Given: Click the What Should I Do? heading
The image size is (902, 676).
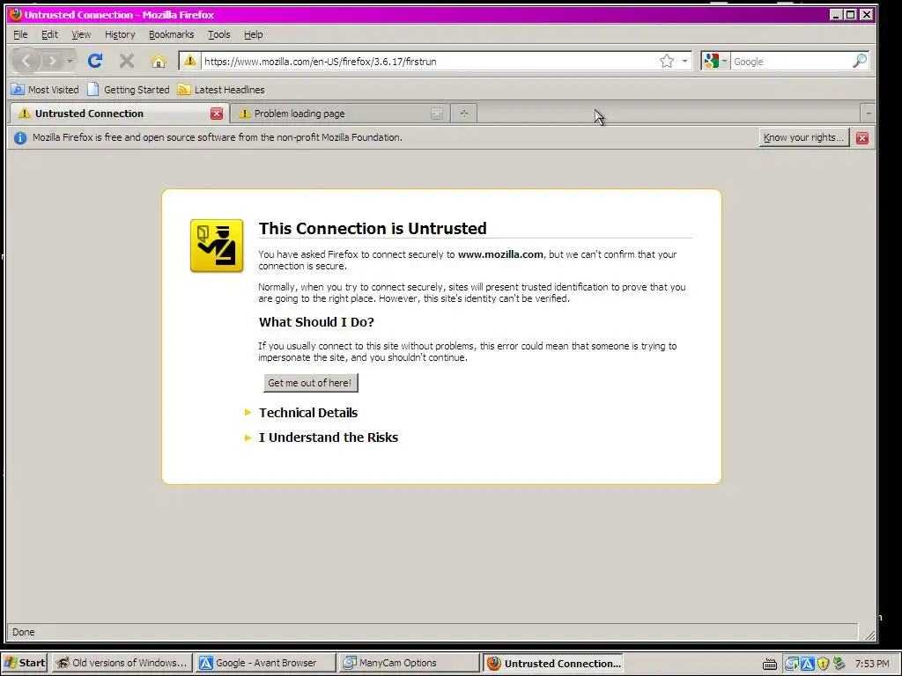Looking at the screenshot, I should point(316,322).
